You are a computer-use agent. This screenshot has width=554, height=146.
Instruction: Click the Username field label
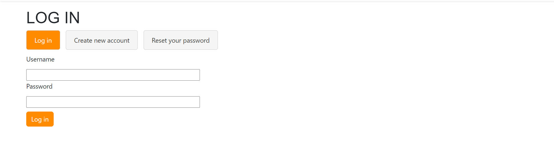point(40,59)
